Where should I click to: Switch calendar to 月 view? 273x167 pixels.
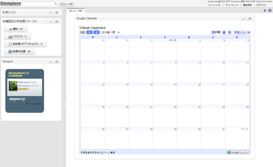tap(229, 33)
